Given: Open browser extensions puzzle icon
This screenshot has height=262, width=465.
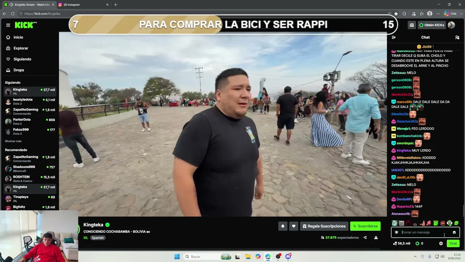Looking at the screenshot, I should point(404,13).
